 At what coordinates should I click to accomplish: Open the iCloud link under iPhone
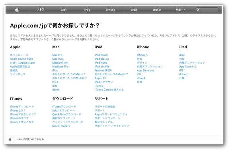point(141,78)
